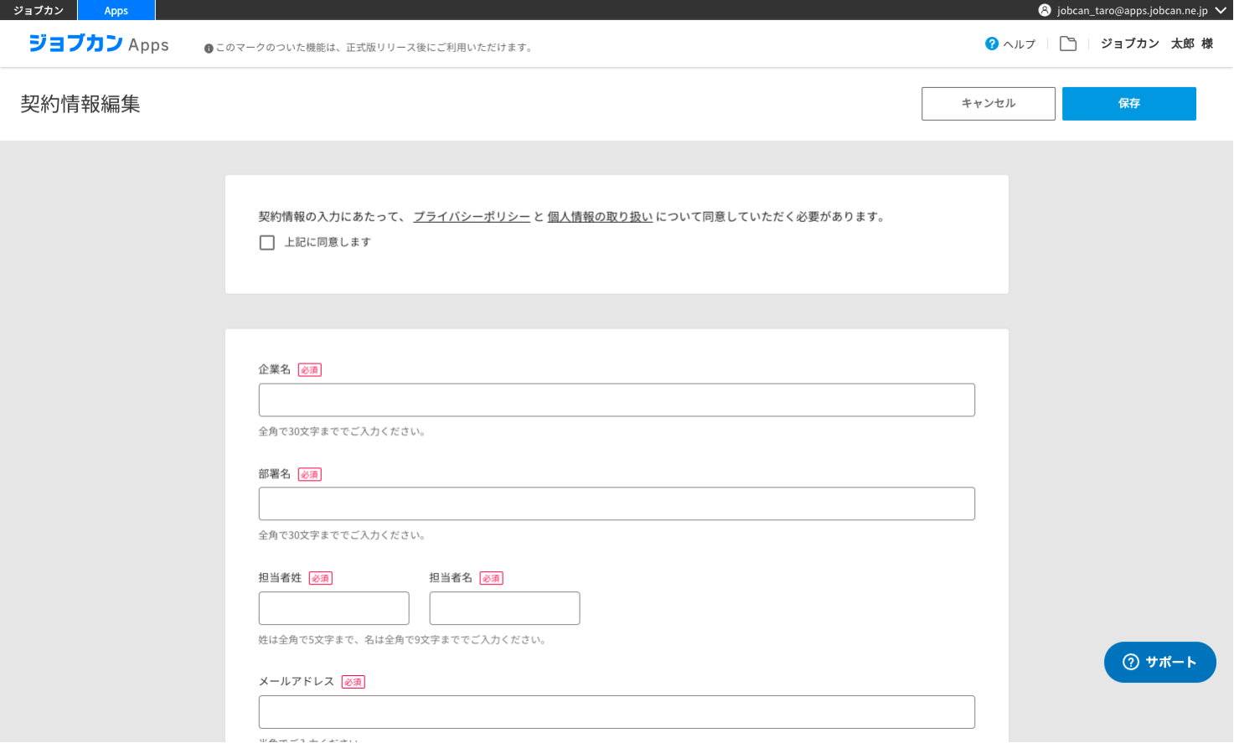
Task: Check the 上記に同意します checkbox
Action: point(267,243)
